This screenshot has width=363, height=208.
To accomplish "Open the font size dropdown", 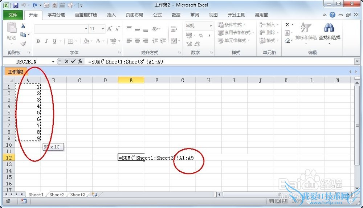I will 103,29.
